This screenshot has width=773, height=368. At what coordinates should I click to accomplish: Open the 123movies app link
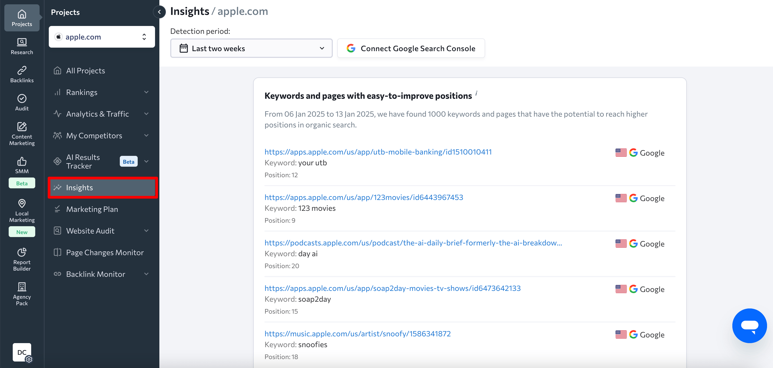pyautogui.click(x=364, y=197)
